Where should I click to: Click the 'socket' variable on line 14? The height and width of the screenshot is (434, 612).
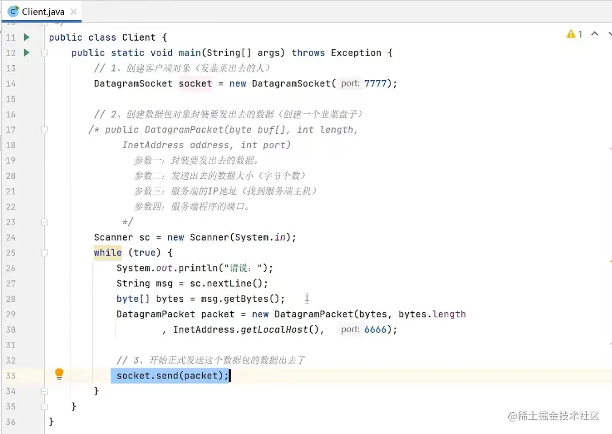(195, 83)
